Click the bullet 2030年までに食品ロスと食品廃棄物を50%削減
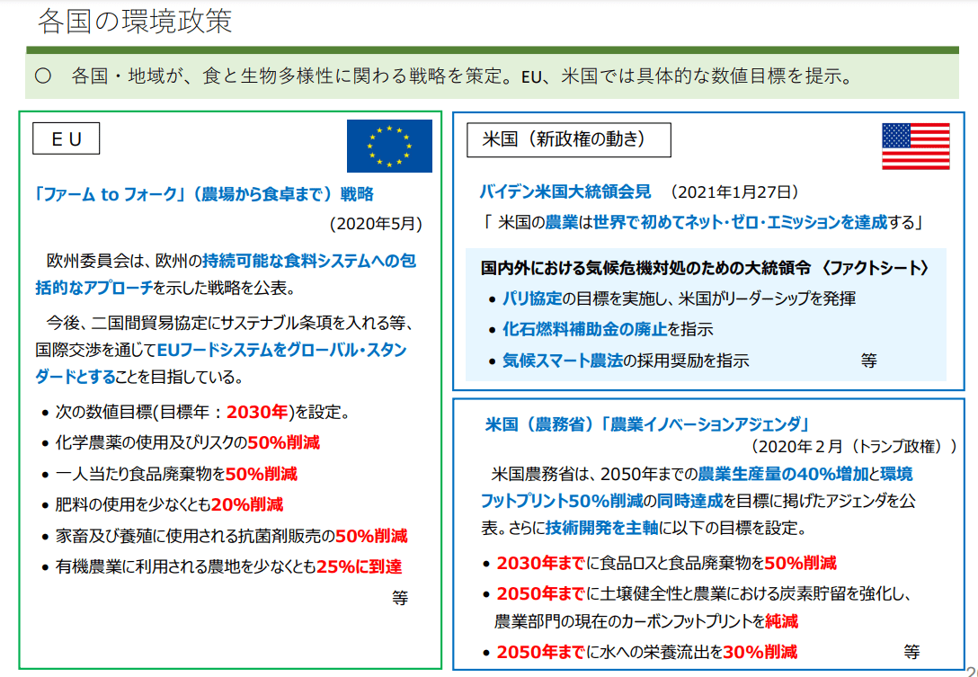This screenshot has height=677, width=978. 660,564
